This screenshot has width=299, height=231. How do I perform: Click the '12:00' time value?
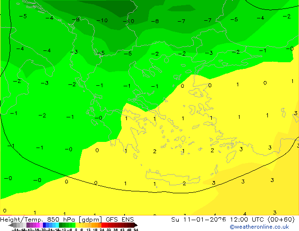pos(239,220)
